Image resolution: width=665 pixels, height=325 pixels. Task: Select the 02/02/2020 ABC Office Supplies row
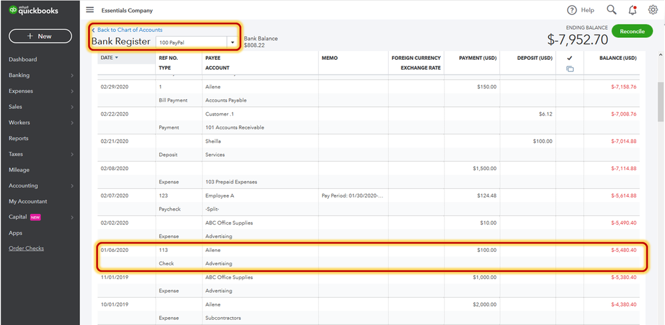[369, 229]
